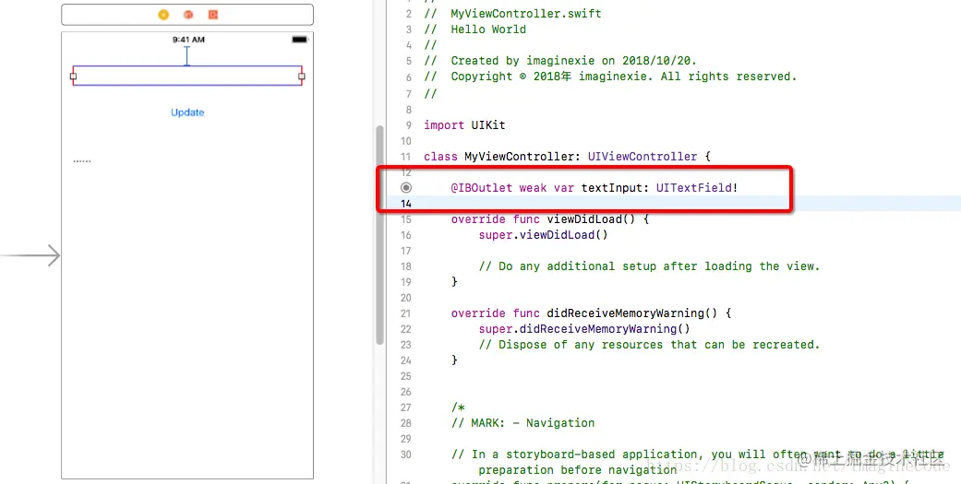This screenshot has width=961, height=484.
Task: Click the "// Hello World" header comment
Action: tap(475, 30)
